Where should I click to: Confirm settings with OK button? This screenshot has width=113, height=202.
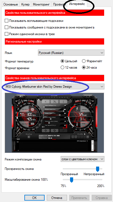[x=34, y=198]
